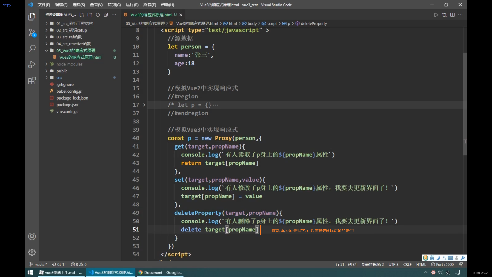Open changes compare icon in editor toolbar

pyautogui.click(x=444, y=15)
